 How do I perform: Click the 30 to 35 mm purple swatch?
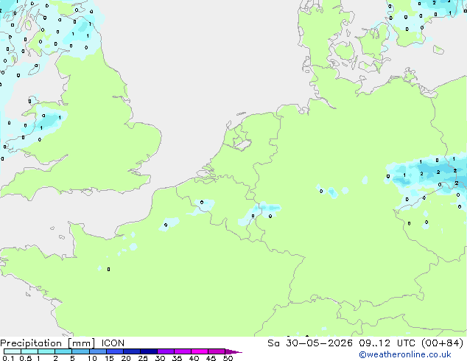tap(165, 351)
